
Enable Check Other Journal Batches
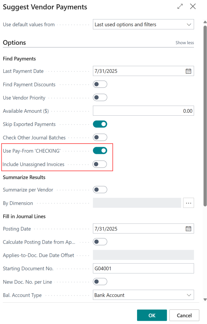100,137
